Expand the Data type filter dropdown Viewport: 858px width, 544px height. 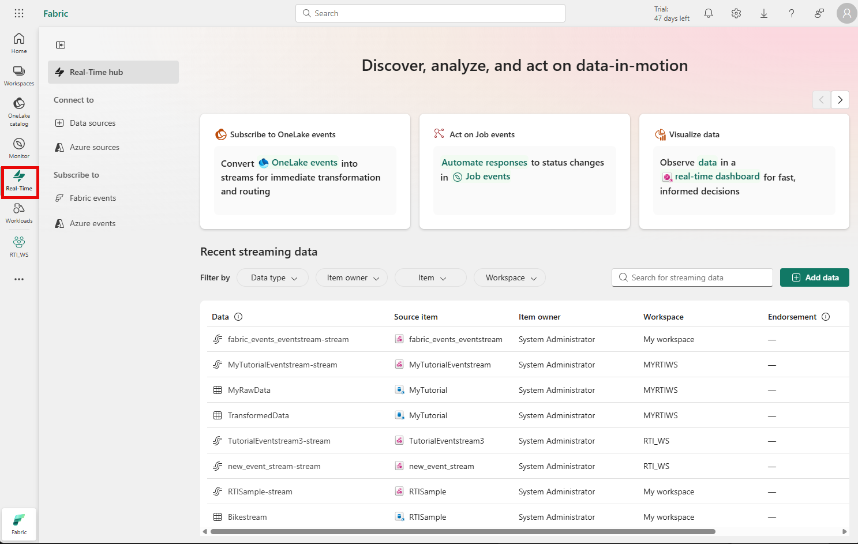(x=273, y=277)
